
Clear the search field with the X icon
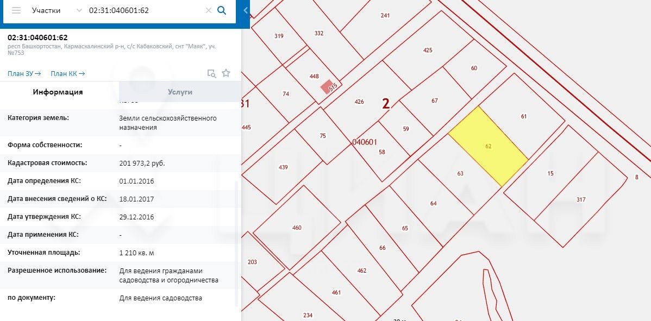click(209, 10)
